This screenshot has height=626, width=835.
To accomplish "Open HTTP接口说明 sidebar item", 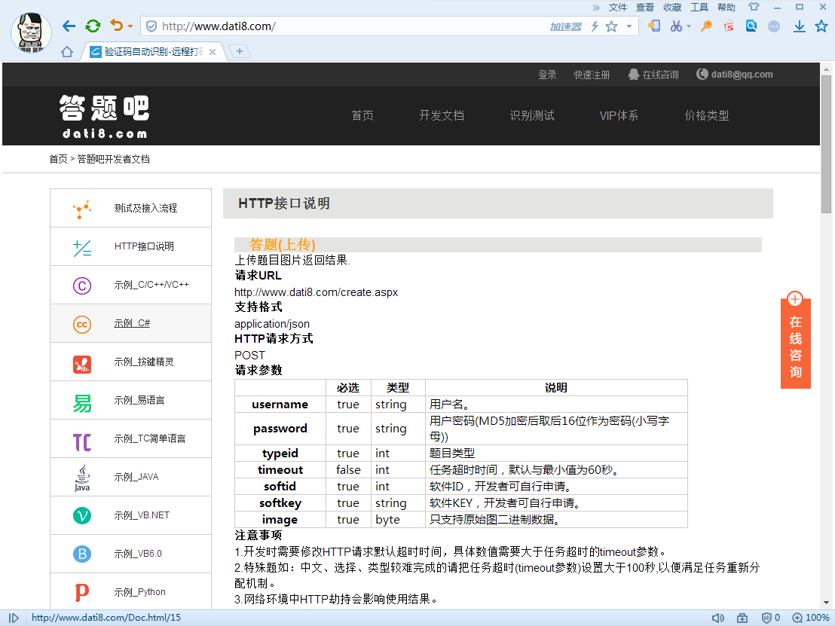I will tap(130, 246).
